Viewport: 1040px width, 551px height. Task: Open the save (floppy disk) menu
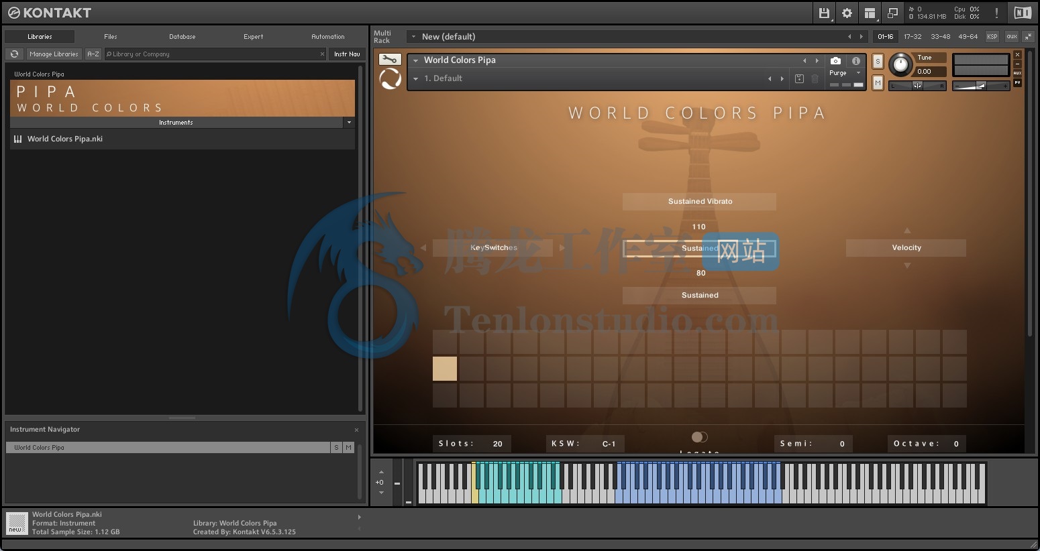click(824, 13)
